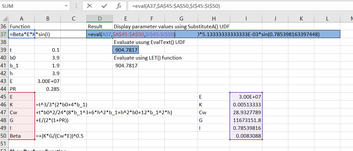353x151 pixels.
Task: Select column I header
Action: coord(246,19)
